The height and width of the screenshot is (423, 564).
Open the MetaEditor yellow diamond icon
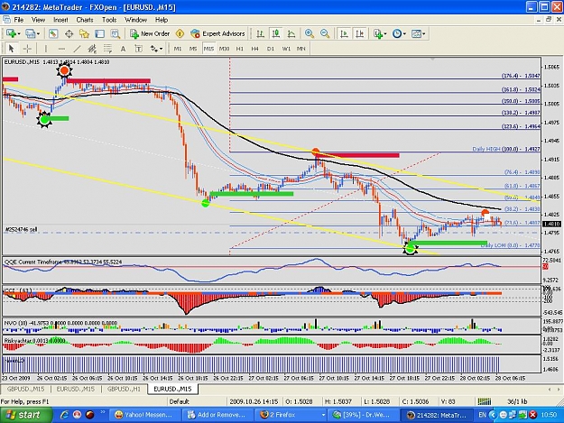pos(180,33)
